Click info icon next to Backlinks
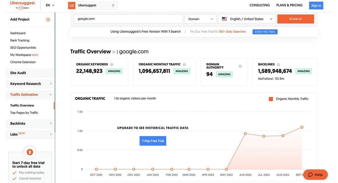The width and height of the screenshot is (338, 183). point(278,65)
